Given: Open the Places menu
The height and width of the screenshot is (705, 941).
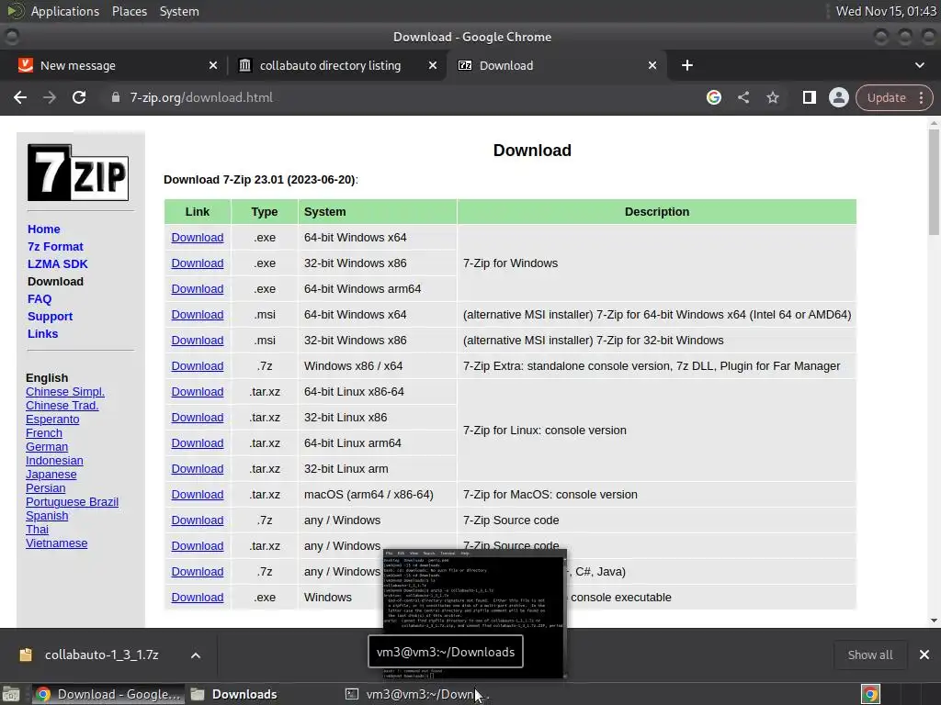Looking at the screenshot, I should (x=129, y=11).
